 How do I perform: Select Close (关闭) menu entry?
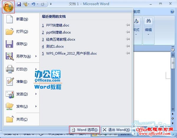pyautogui.click(x=22, y=119)
